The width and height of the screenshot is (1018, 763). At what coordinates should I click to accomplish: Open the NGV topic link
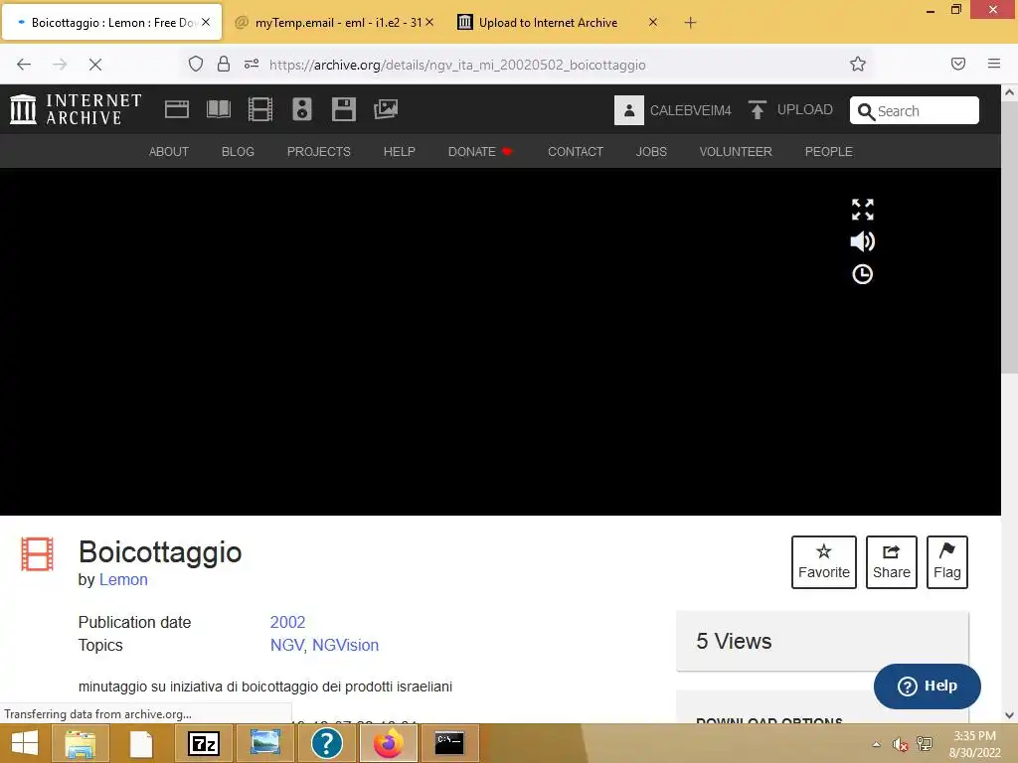coord(286,645)
